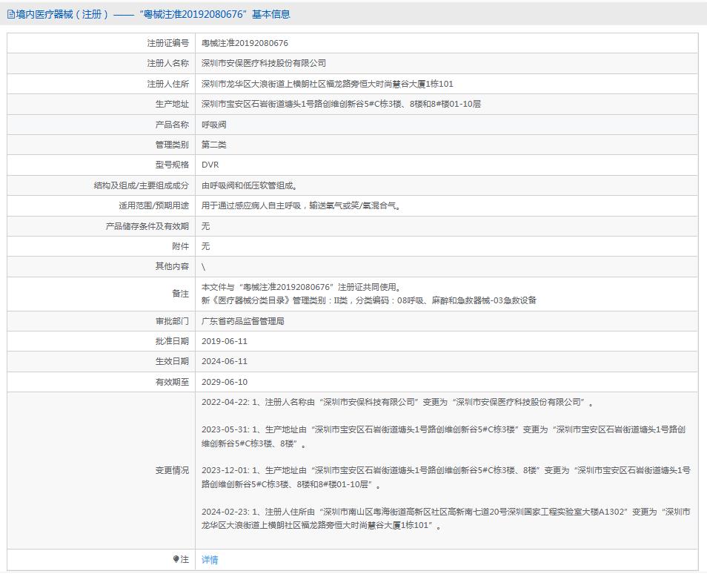Click the 其他内容 row value

[207, 265]
